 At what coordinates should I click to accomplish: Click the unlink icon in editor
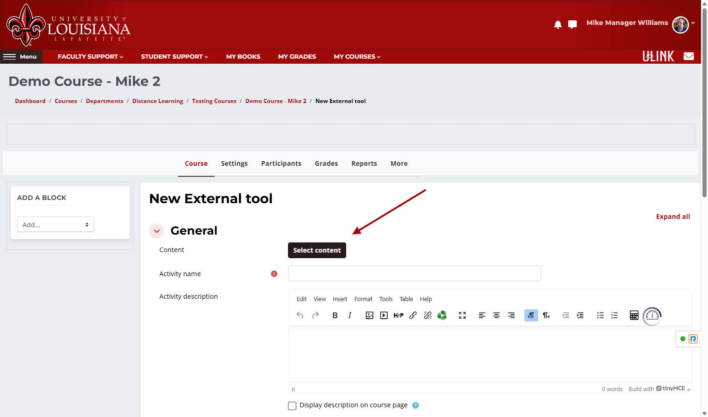(x=428, y=315)
